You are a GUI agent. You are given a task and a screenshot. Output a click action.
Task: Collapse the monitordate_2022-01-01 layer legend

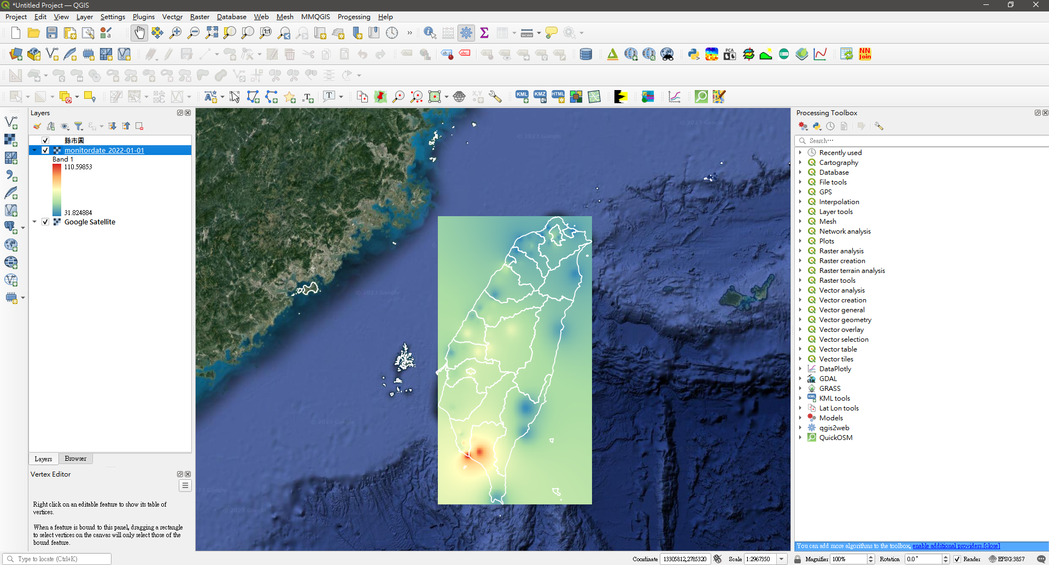coord(34,150)
